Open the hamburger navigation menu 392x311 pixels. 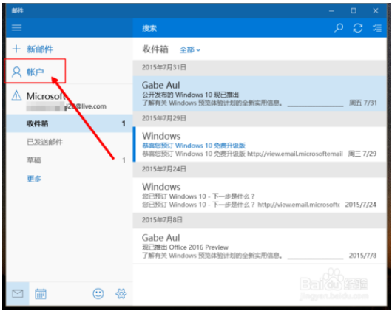(x=17, y=28)
